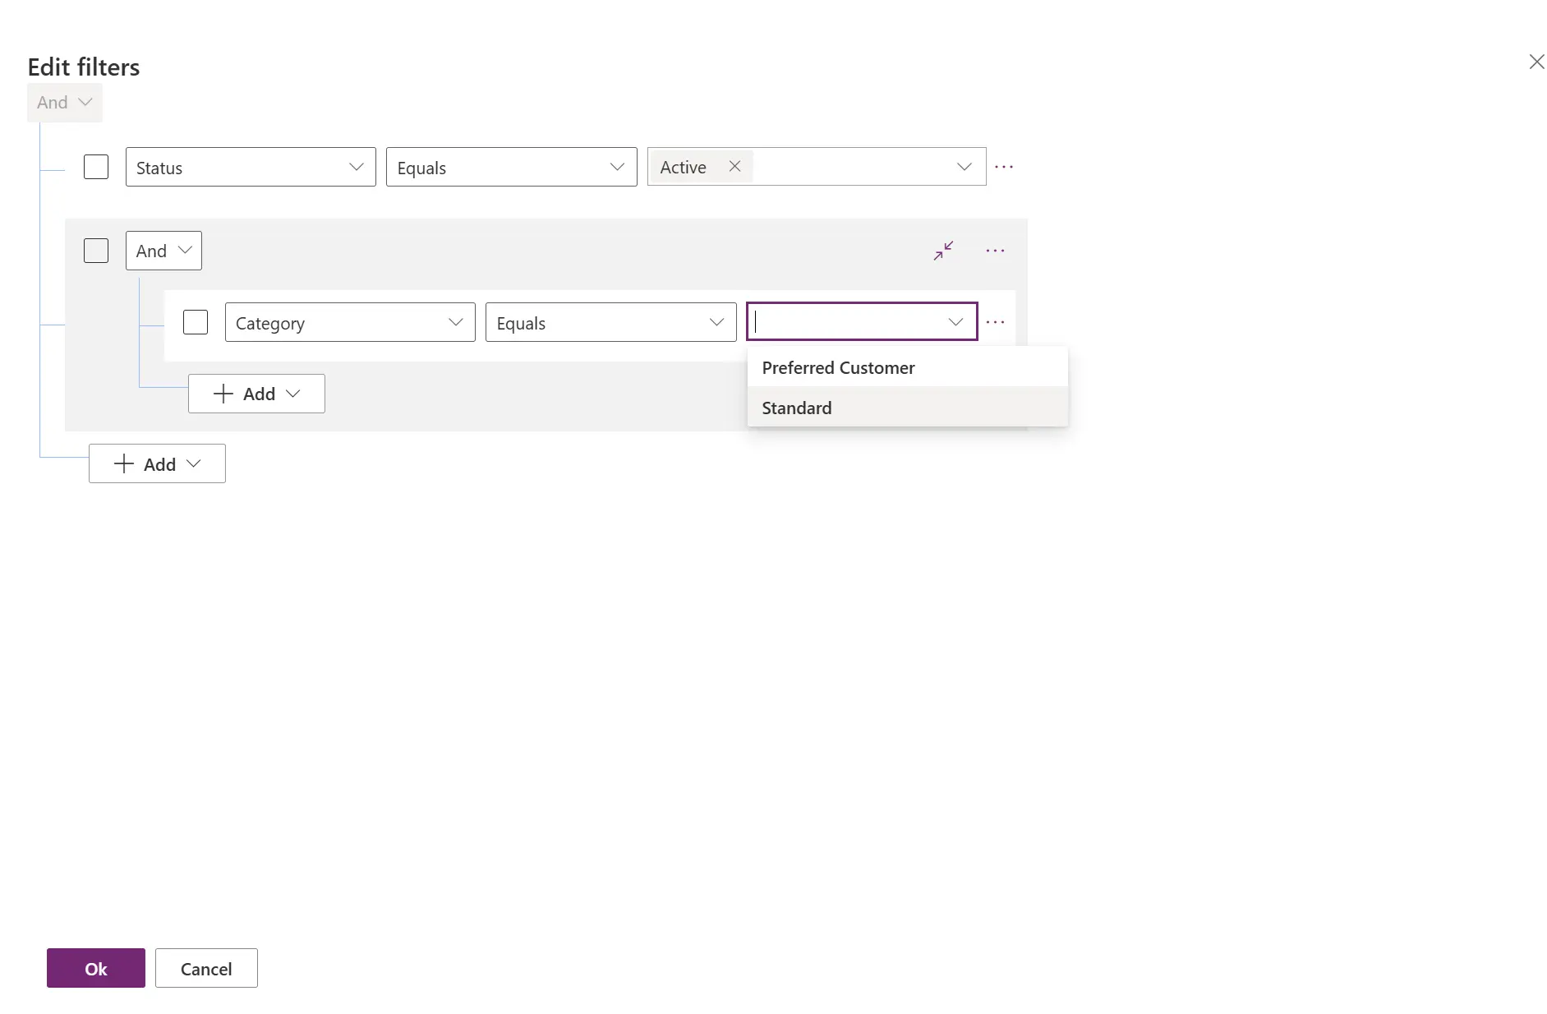Viewport: 1547px width, 1014px height.
Task: Click the plus icon on the inner Add button
Action: (223, 393)
